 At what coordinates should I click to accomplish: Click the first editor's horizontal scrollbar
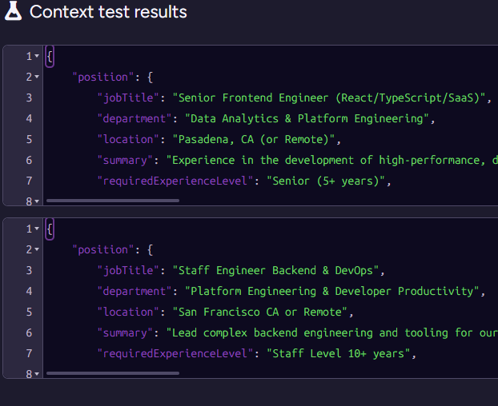pyautogui.click(x=112, y=201)
